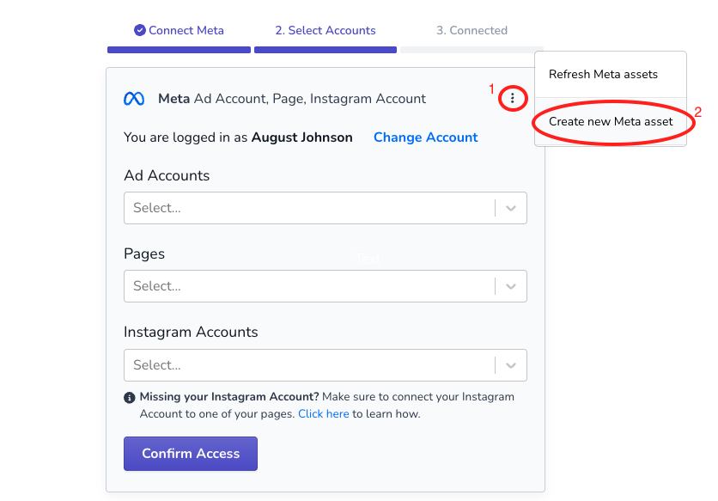
Task: Expand the Ad Accounts dropdown chevron
Action: click(x=511, y=208)
